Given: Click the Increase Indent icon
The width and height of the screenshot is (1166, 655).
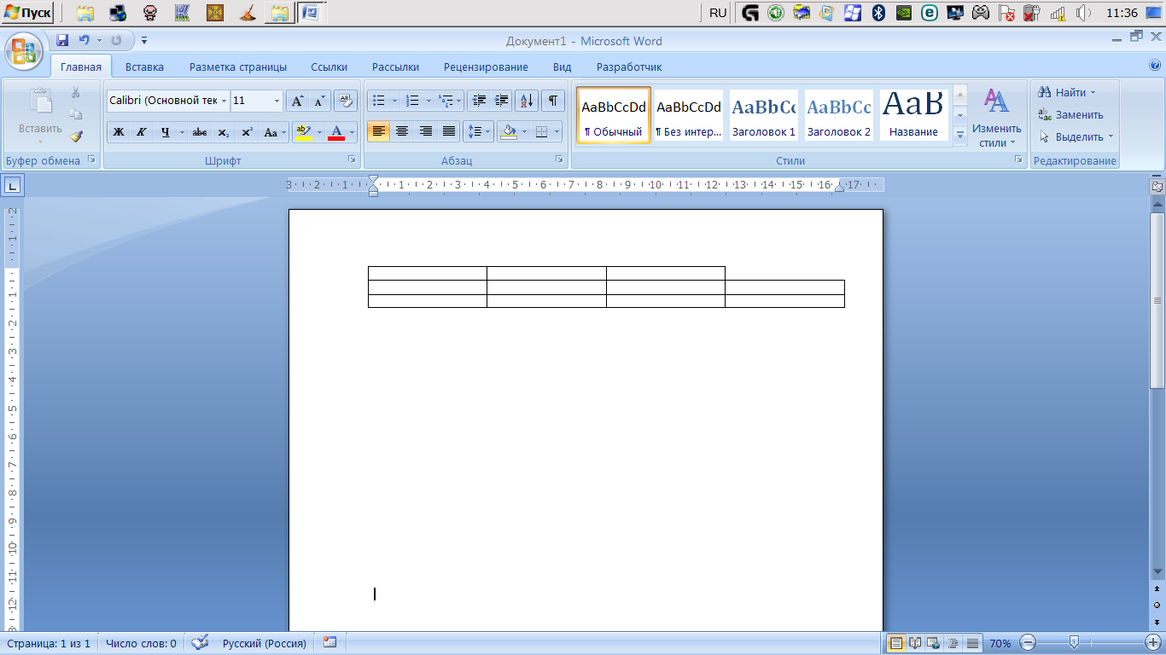Looking at the screenshot, I should (x=502, y=101).
